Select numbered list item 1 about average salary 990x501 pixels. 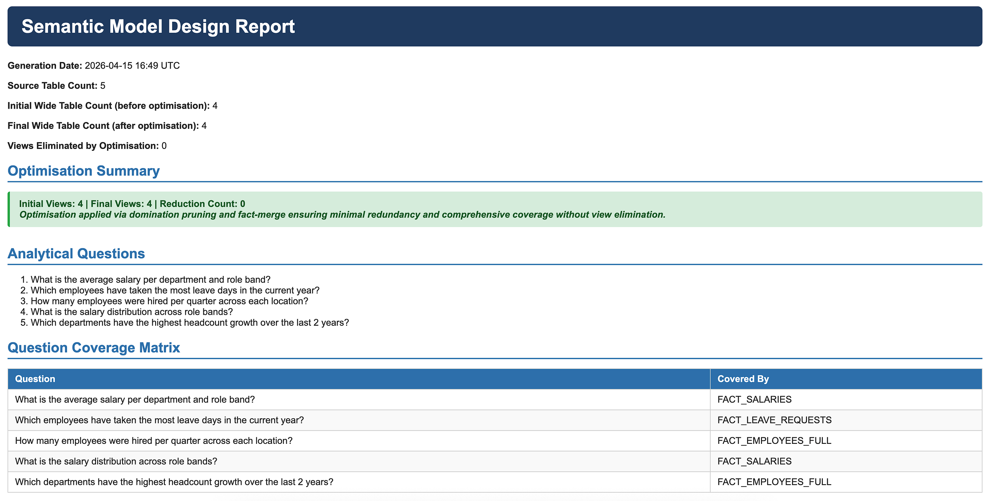tap(151, 280)
